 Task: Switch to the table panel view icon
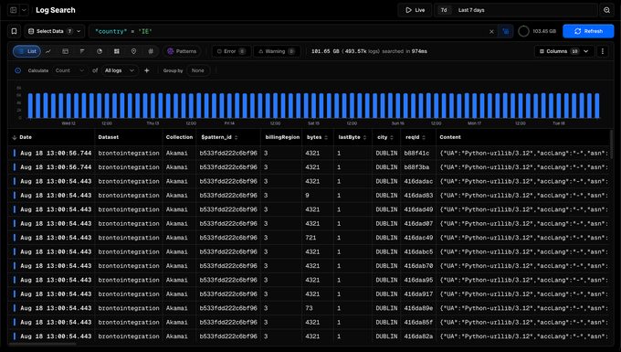(66, 51)
